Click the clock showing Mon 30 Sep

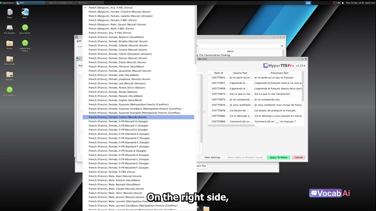click(x=355, y=3)
